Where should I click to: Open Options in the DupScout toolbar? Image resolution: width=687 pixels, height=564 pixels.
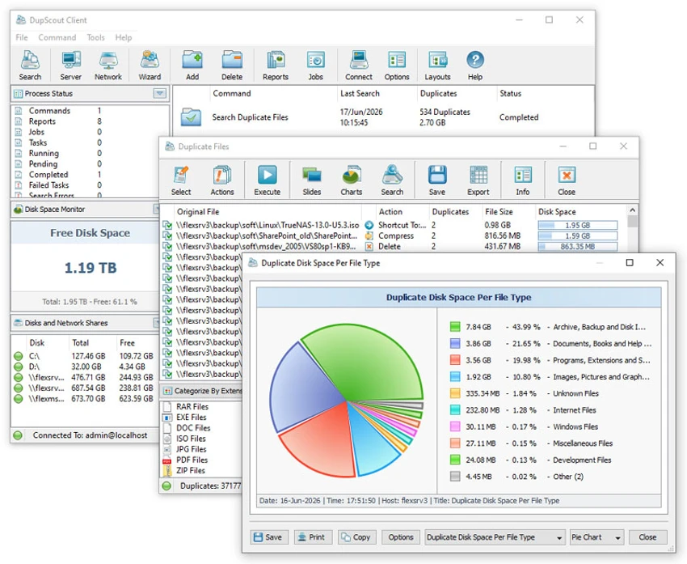pos(397,66)
